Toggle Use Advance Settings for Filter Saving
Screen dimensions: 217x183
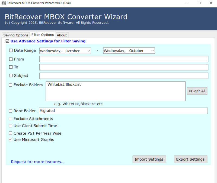[7, 41]
